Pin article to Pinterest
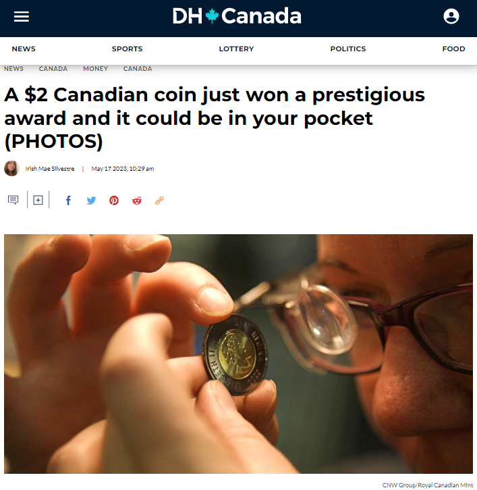This screenshot has height=490, width=477. click(x=114, y=200)
